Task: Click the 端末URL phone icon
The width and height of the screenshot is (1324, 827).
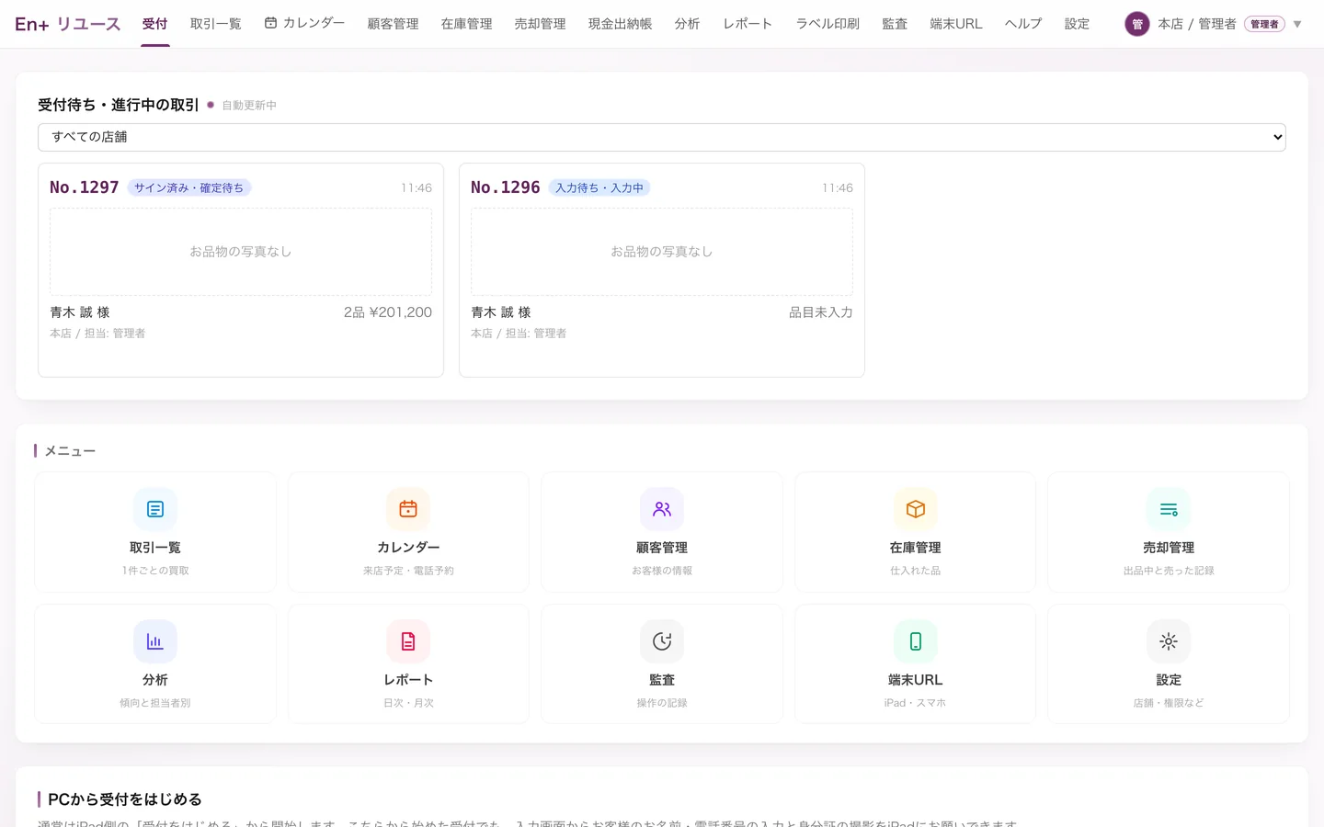Action: [916, 641]
